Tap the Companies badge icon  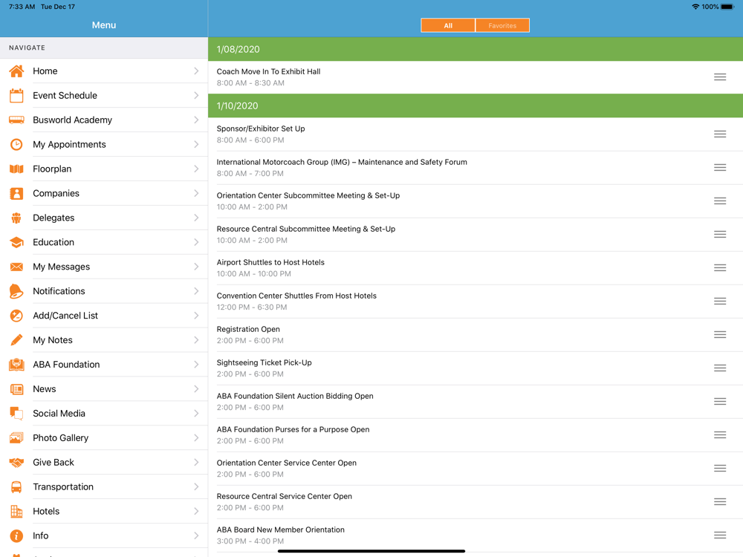click(16, 193)
